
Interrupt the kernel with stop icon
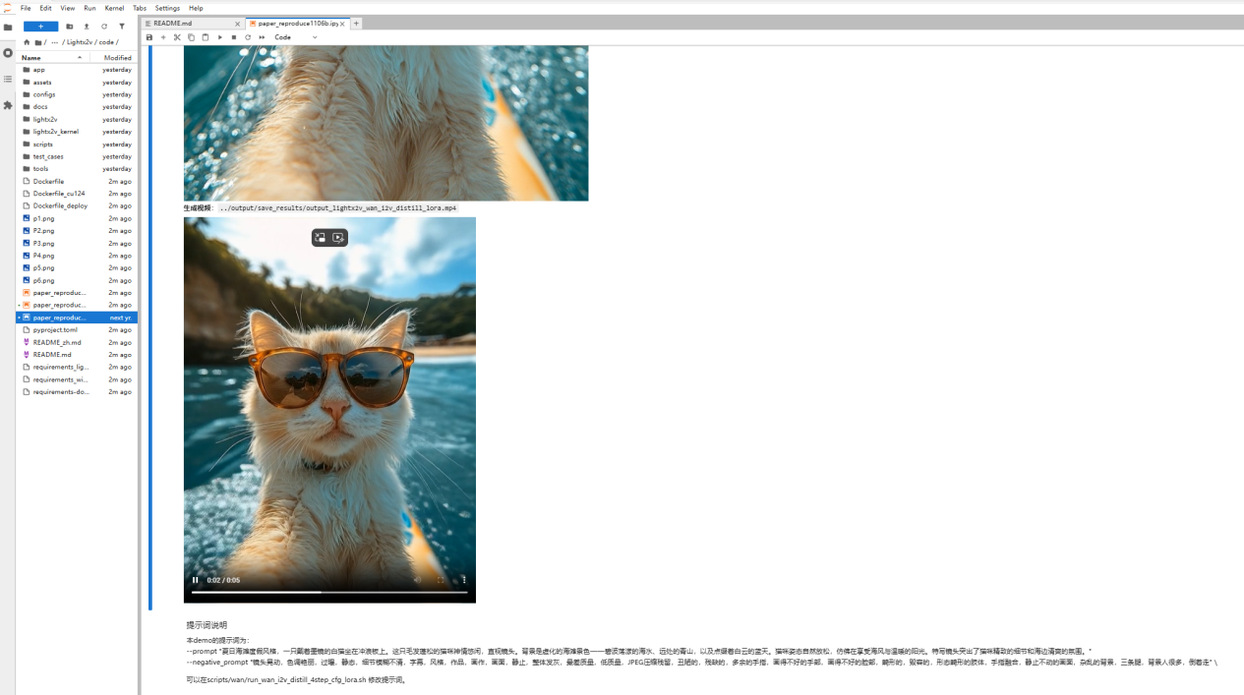233,37
